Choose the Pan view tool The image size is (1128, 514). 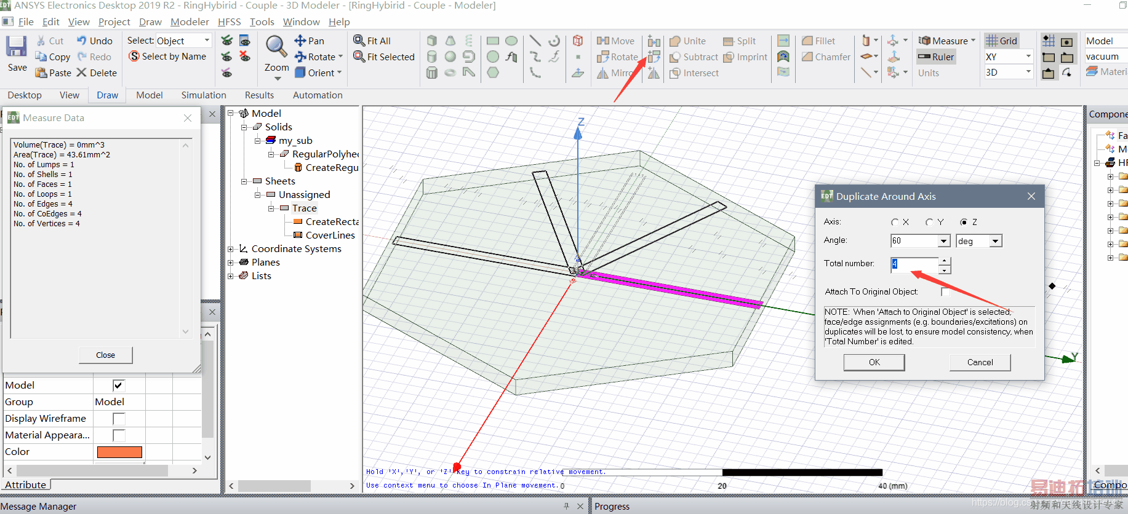pyautogui.click(x=309, y=41)
